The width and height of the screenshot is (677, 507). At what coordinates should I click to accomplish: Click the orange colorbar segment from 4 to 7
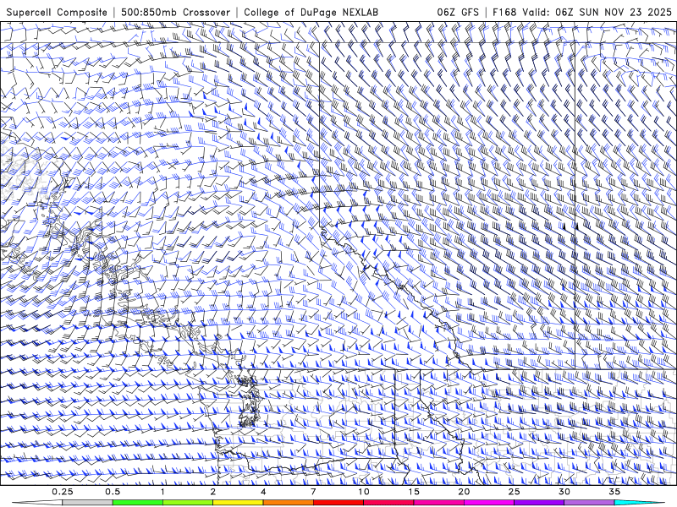(288, 503)
